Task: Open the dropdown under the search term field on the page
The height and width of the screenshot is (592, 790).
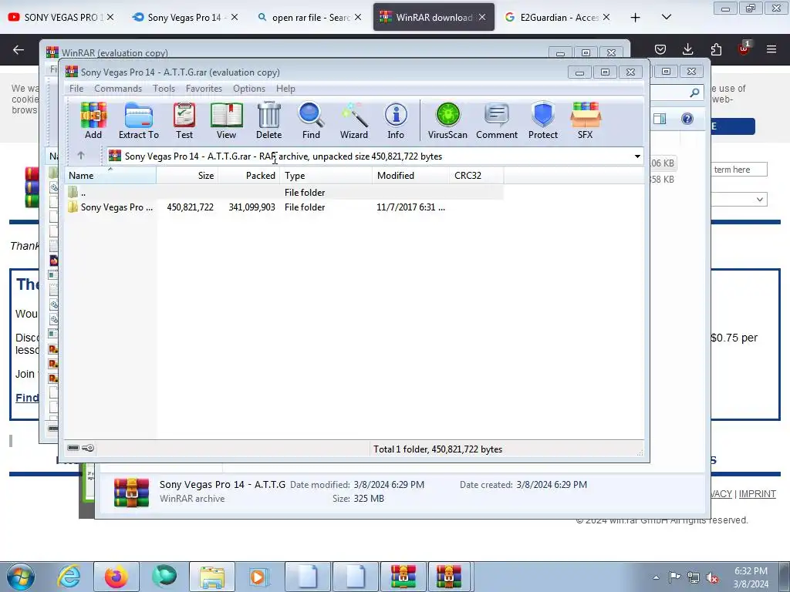Action: 738,200
